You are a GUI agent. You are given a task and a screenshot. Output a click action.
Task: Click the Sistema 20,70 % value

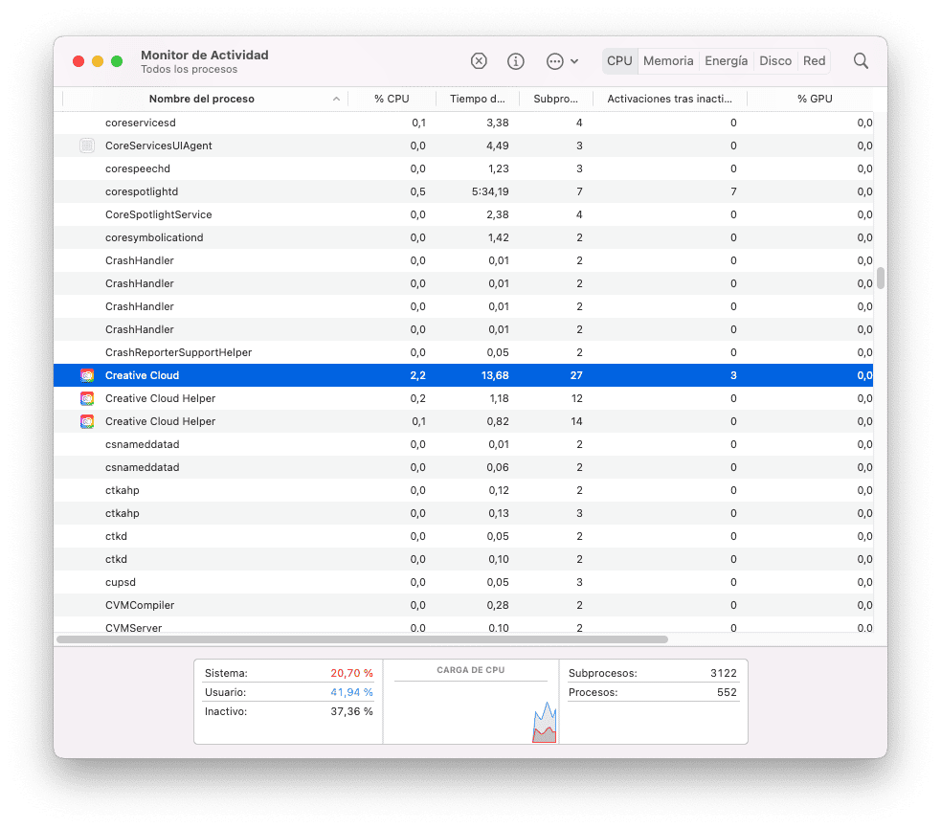coord(351,674)
